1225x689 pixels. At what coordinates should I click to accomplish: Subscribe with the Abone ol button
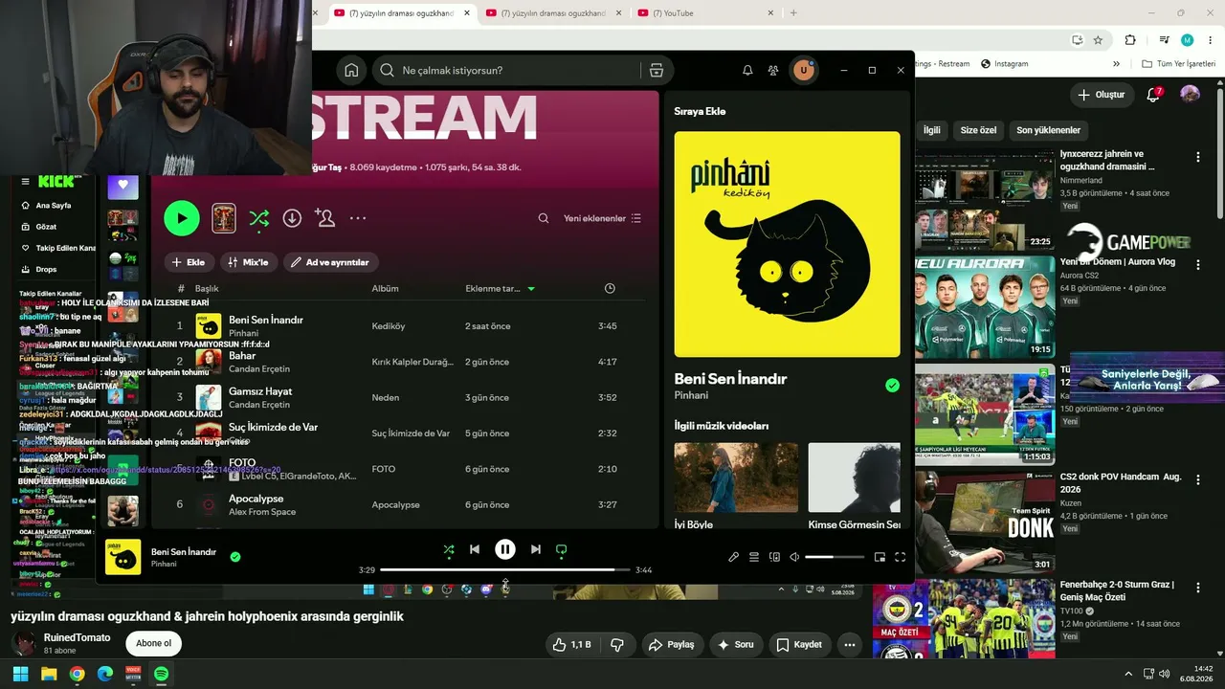pos(153,643)
